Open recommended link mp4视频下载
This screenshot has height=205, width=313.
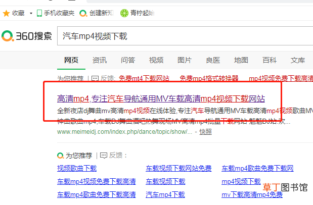(x=241, y=181)
